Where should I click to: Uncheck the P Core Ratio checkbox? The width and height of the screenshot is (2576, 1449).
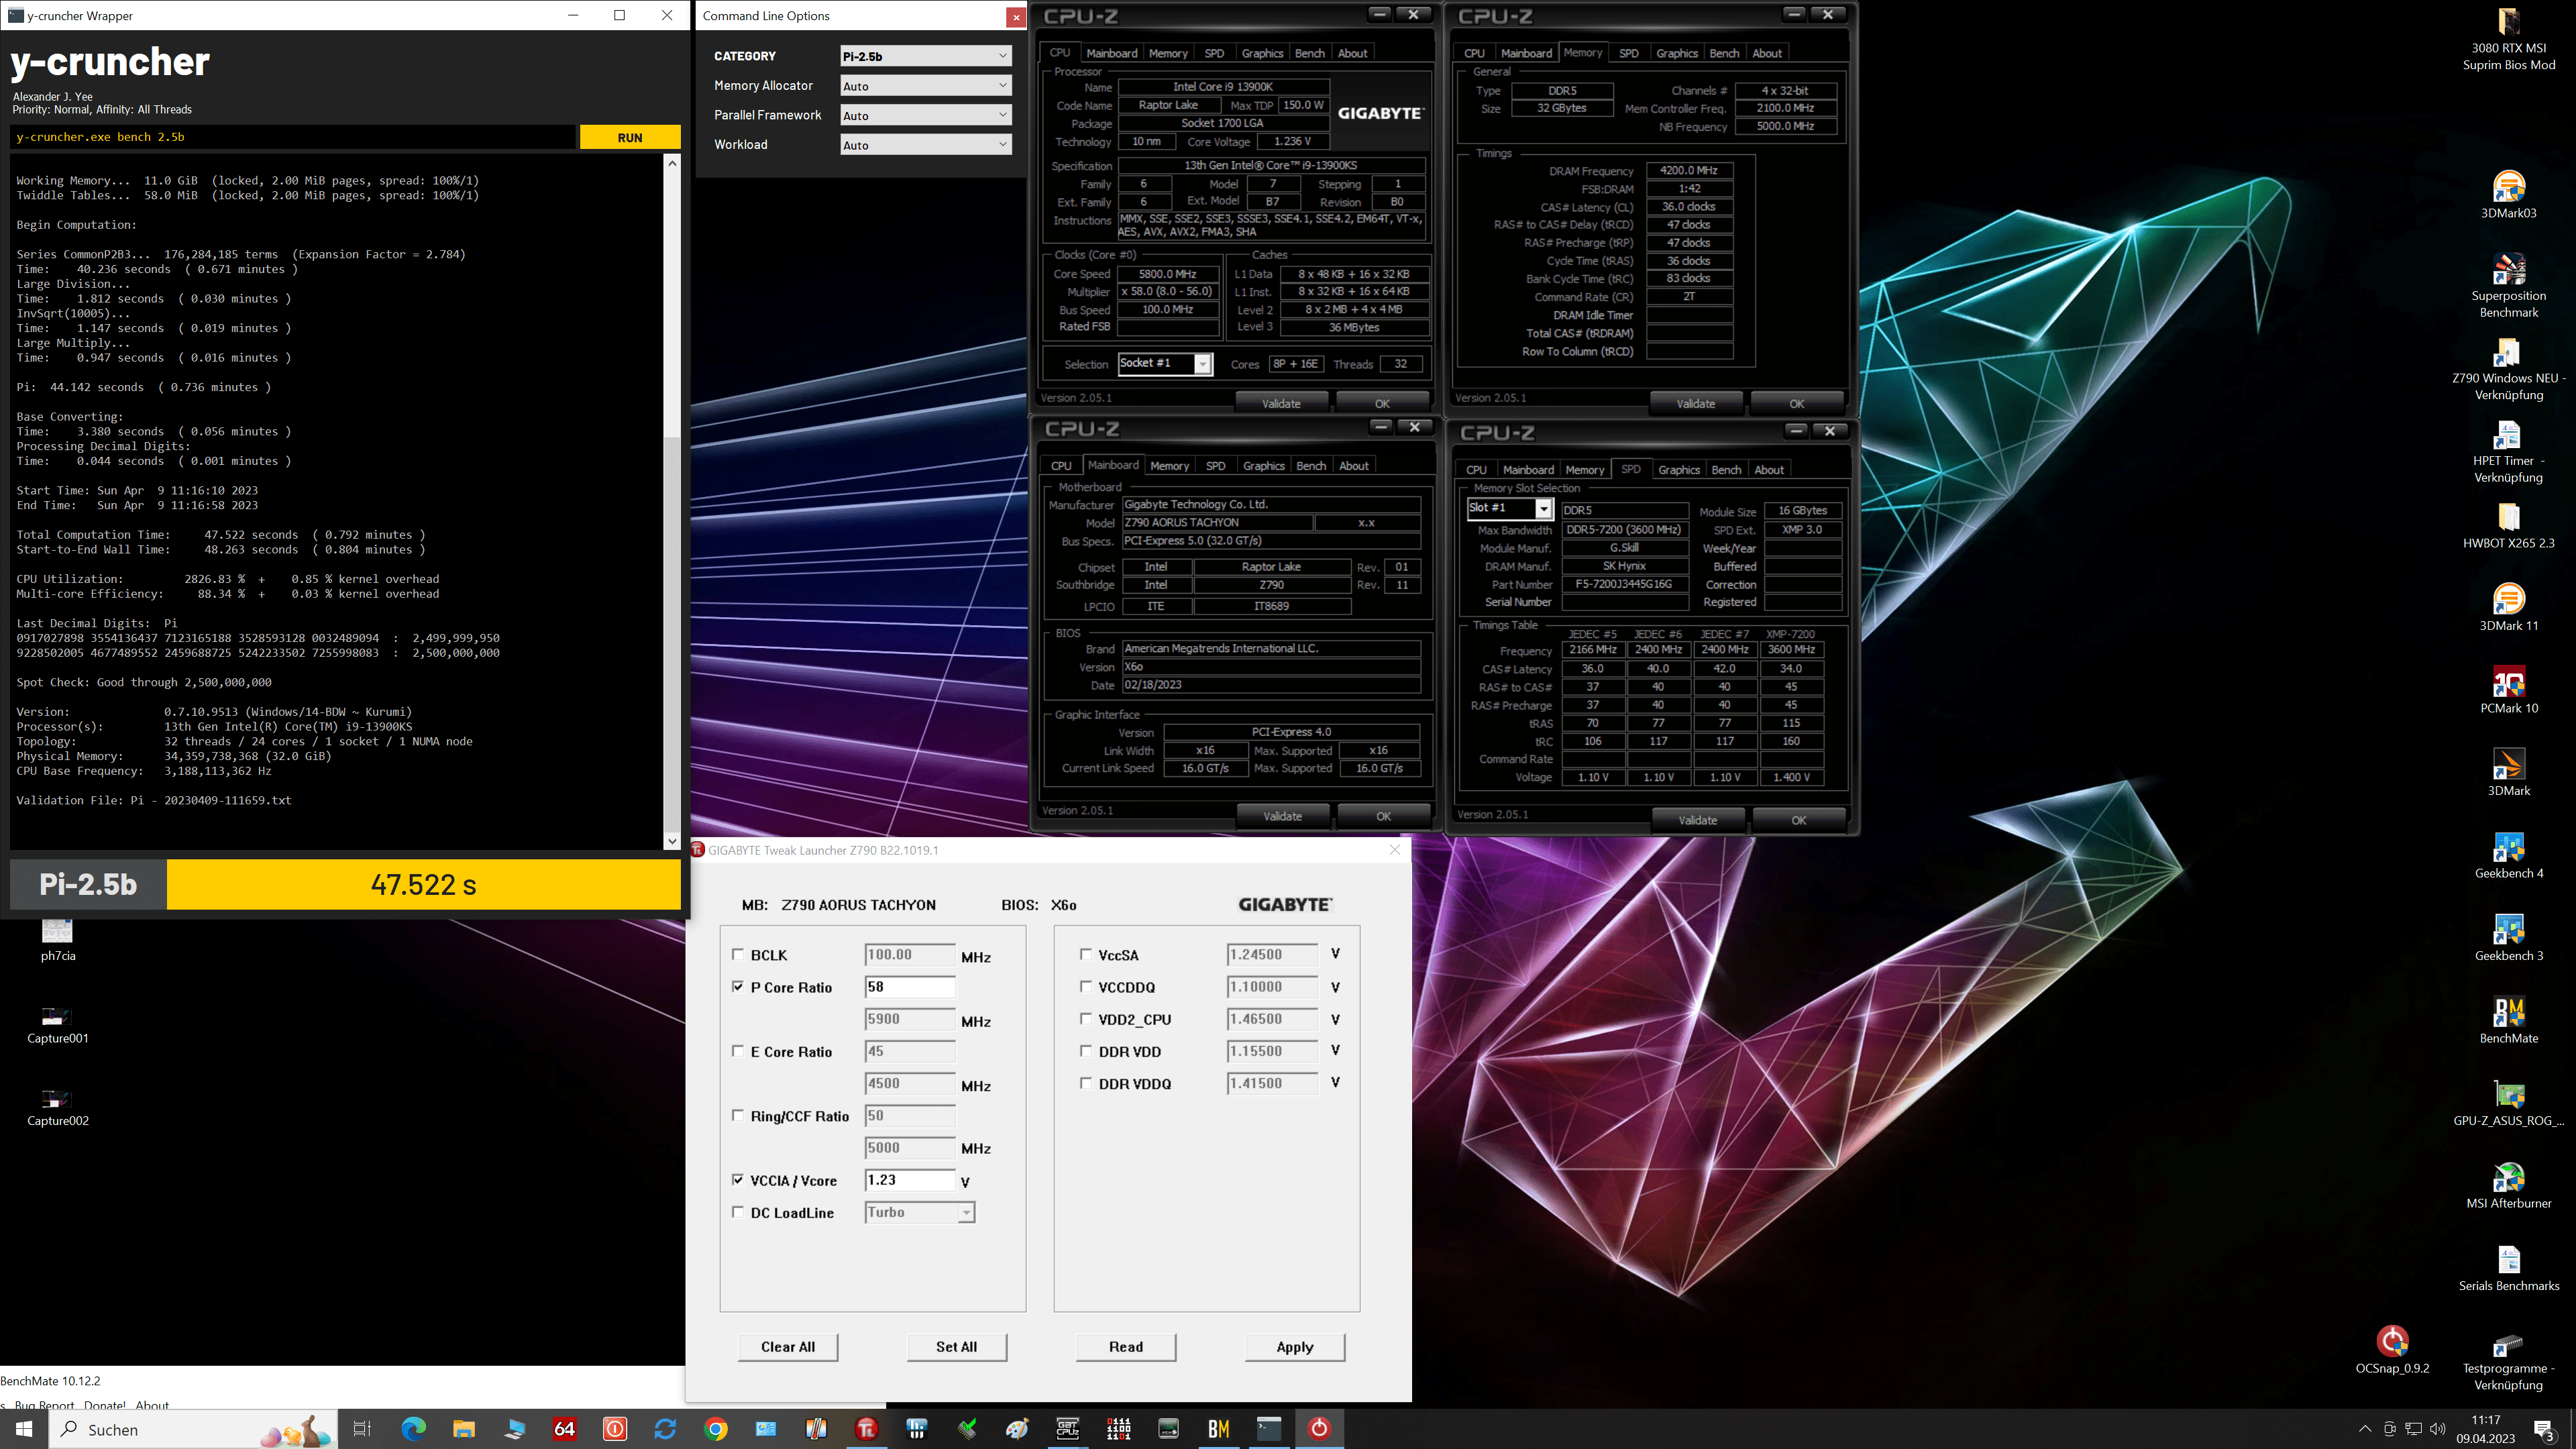(738, 986)
